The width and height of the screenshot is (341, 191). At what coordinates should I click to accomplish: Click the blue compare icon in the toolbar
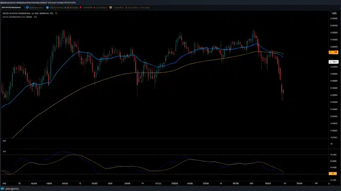[27, 7]
